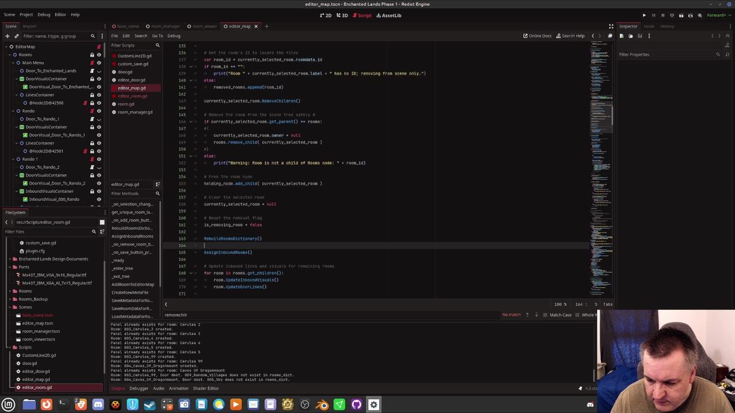Open the Debugger bottom panel
Viewport: 735px width, 413px height.
coord(138,388)
